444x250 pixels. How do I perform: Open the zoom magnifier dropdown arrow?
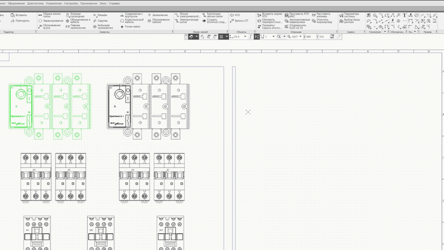coord(284,37)
